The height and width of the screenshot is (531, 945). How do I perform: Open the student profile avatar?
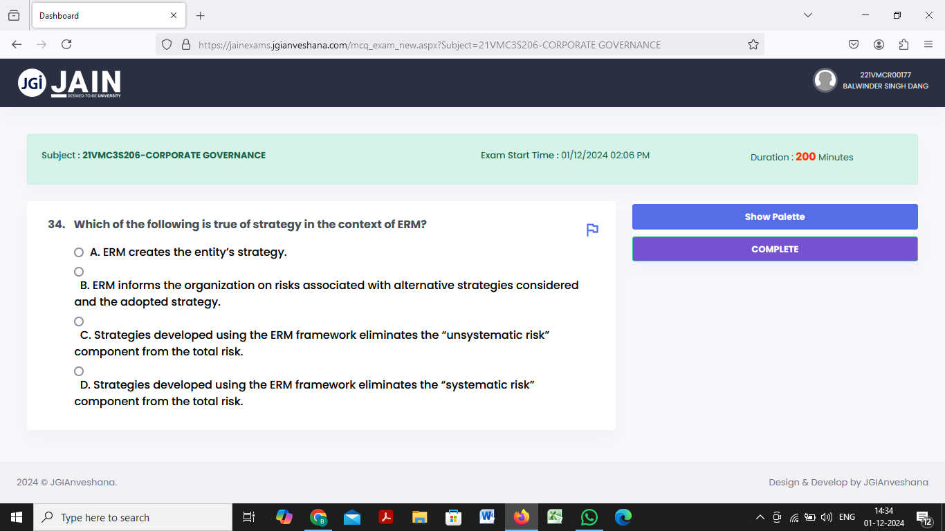(825, 80)
